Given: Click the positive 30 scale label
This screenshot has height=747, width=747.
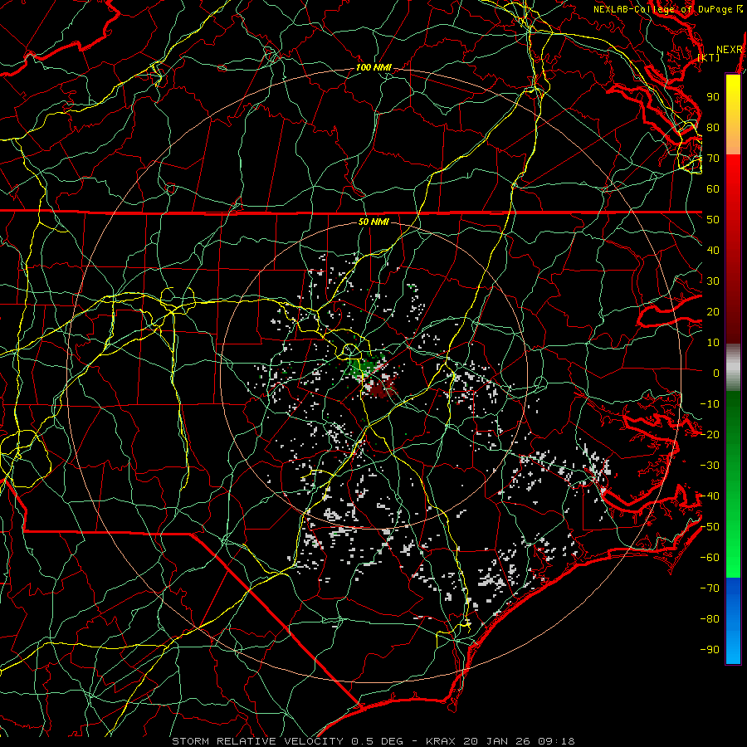Looking at the screenshot, I should [713, 281].
